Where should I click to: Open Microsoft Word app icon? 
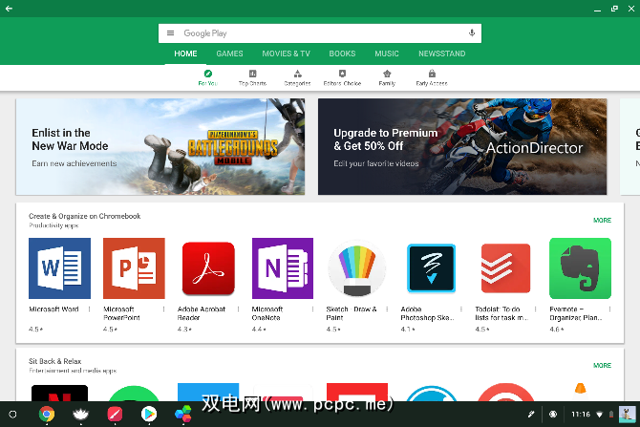59,268
